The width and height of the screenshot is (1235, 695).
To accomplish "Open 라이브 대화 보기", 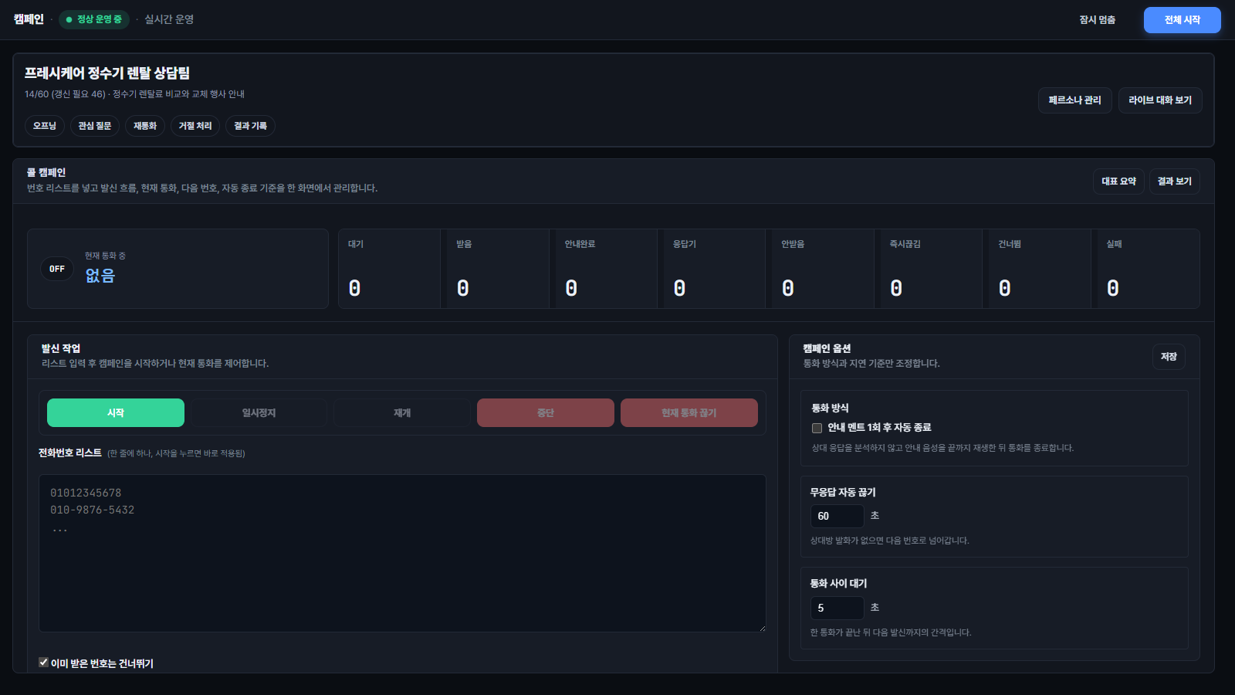I will pos(1160,100).
